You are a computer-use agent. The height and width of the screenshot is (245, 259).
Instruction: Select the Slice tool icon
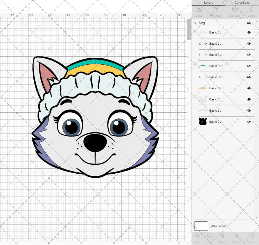(x=197, y=236)
